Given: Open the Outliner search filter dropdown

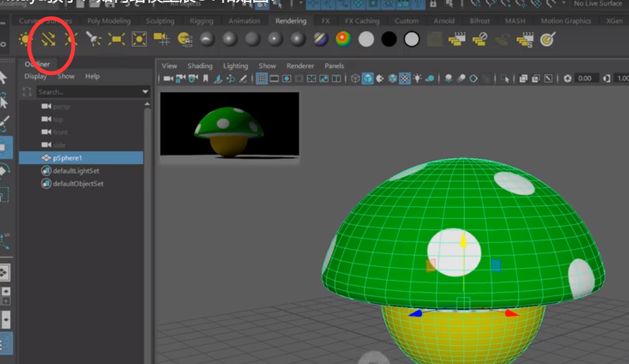Looking at the screenshot, I should [x=145, y=92].
